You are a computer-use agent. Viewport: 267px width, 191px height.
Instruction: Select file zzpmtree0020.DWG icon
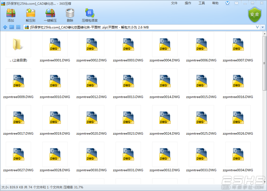tap(91, 118)
